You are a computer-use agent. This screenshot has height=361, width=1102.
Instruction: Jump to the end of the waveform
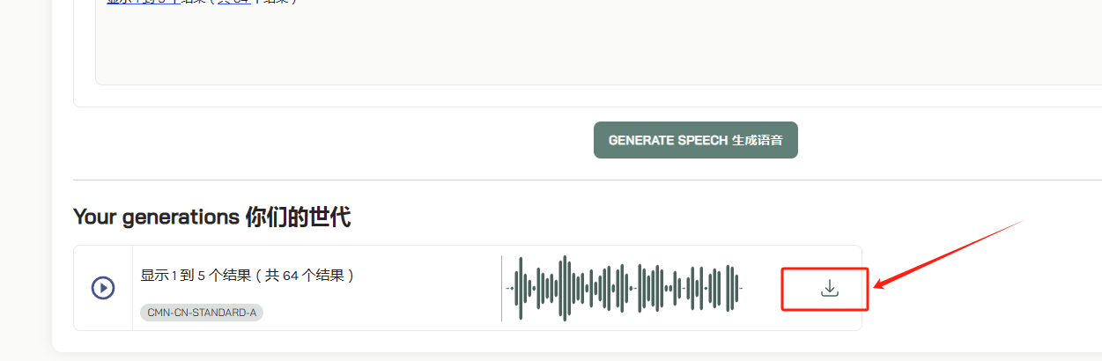(741, 288)
